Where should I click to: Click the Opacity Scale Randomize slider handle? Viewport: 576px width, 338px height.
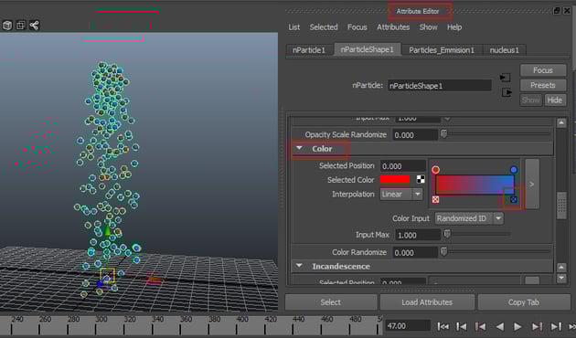coord(444,133)
